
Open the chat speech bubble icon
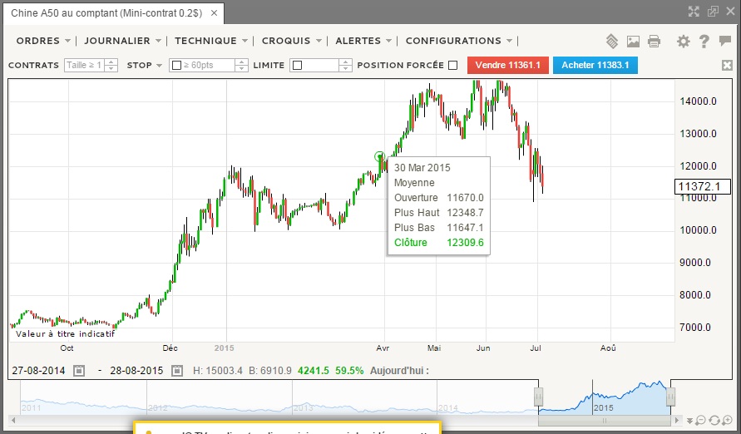point(724,41)
